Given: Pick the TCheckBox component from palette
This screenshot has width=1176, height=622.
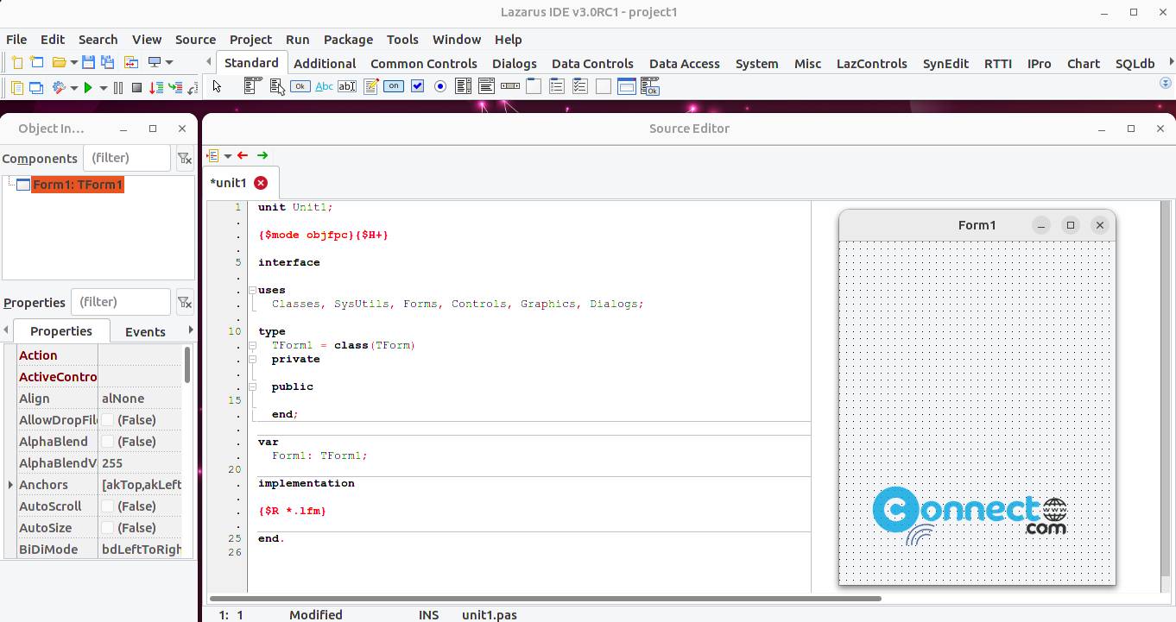Looking at the screenshot, I should pyautogui.click(x=417, y=86).
